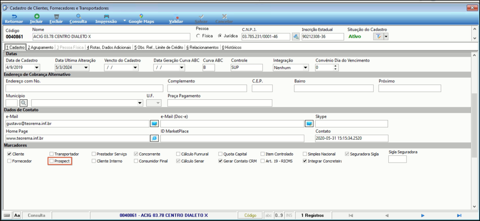Image resolution: width=480 pixels, height=221 pixels.
Task: Toggle the Simples Nacional checkbox
Action: 305,154
